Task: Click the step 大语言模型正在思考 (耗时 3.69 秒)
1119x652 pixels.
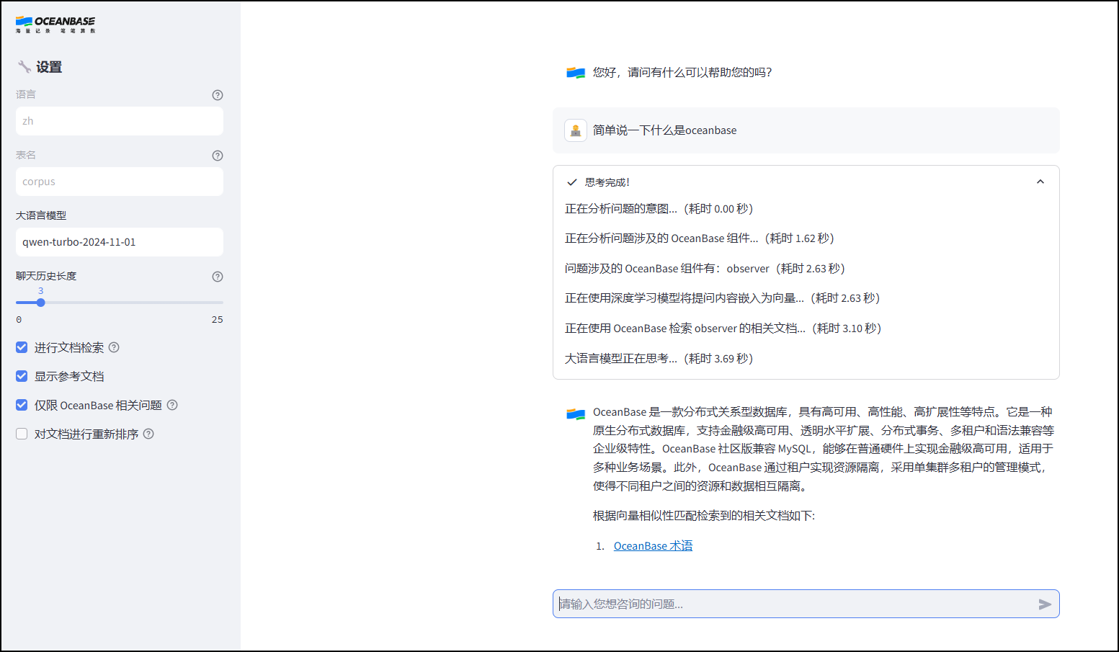Action: [x=659, y=359]
